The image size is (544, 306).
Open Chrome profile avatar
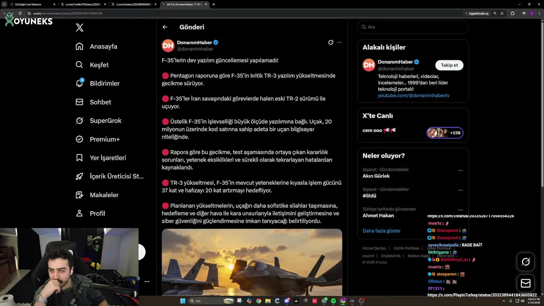tap(532, 13)
